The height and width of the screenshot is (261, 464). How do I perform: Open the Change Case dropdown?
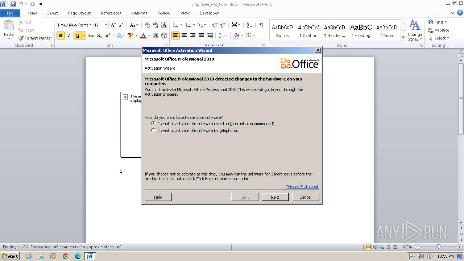134,25
